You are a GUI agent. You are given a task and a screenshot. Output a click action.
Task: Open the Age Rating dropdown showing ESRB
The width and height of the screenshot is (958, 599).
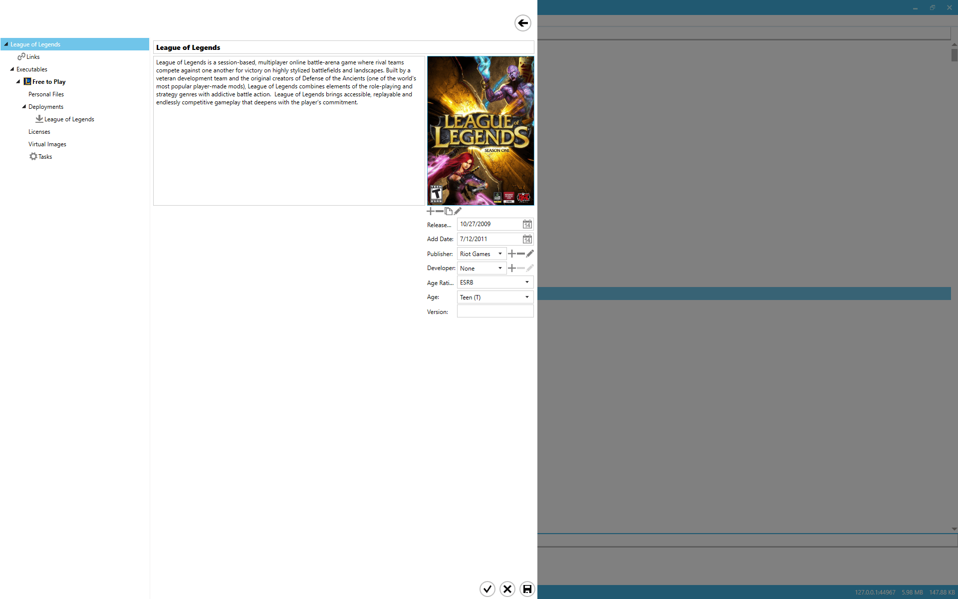(x=495, y=283)
